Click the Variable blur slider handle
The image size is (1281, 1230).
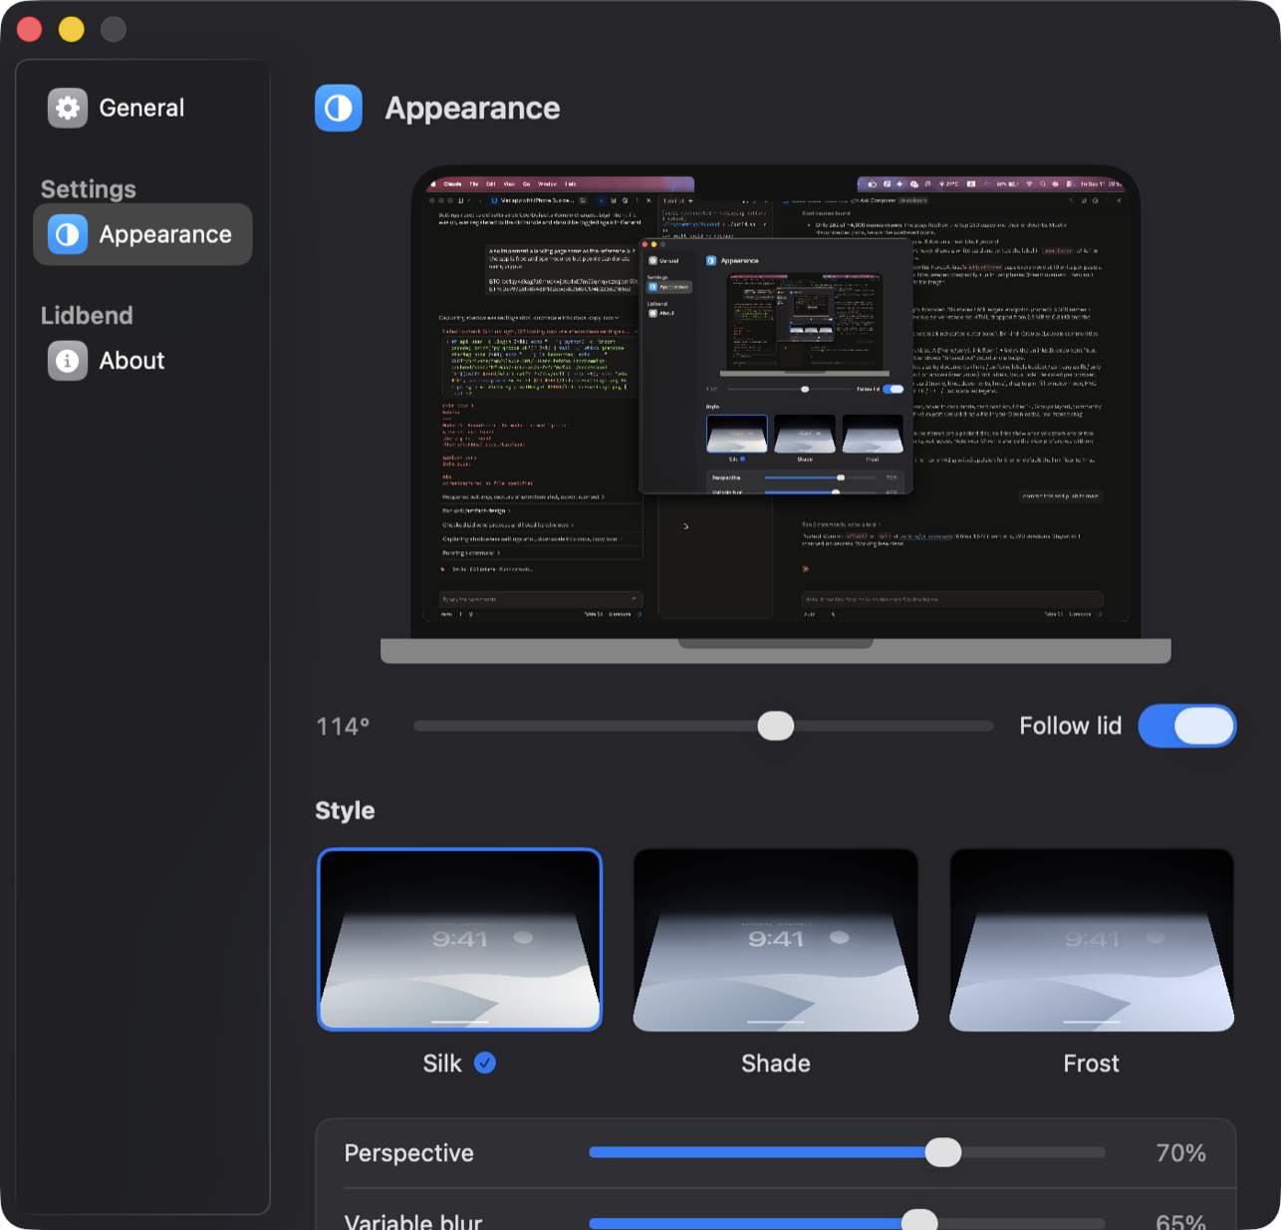pos(918,1220)
